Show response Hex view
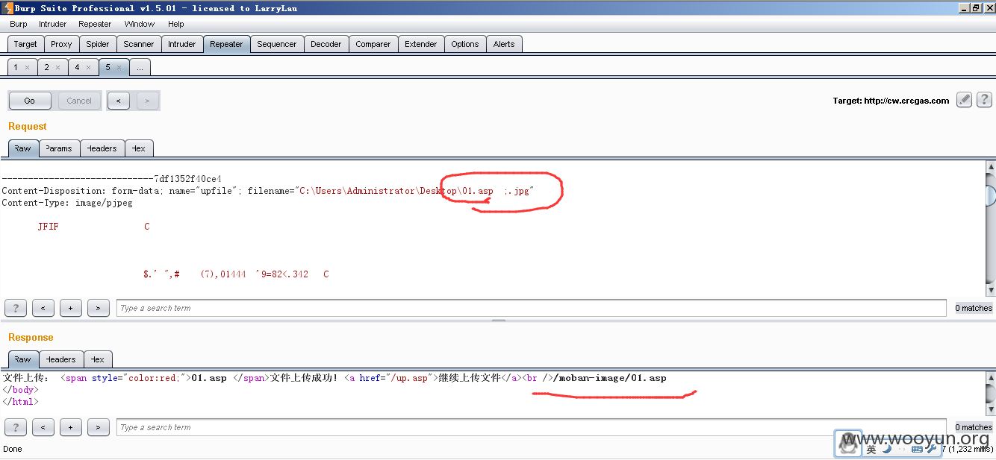The width and height of the screenshot is (996, 460). click(x=98, y=359)
